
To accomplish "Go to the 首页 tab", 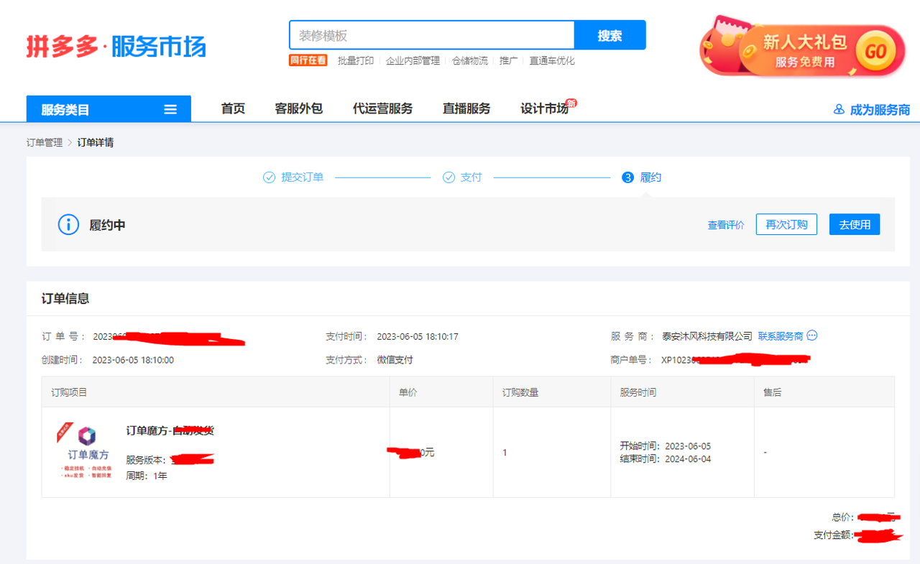I will pyautogui.click(x=233, y=108).
